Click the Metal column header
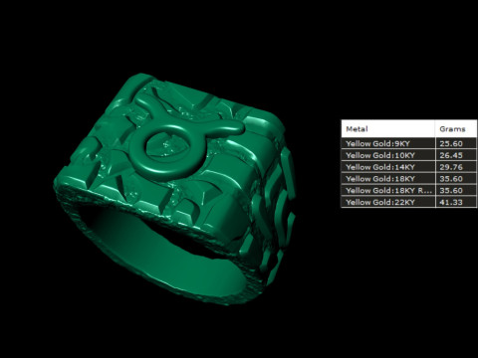 pyautogui.click(x=388, y=129)
